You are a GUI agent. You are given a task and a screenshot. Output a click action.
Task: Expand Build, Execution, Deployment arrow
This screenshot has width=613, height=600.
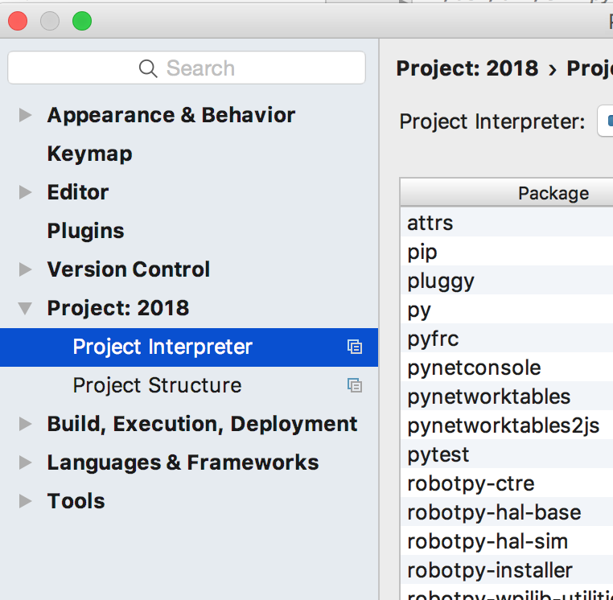pyautogui.click(x=26, y=424)
